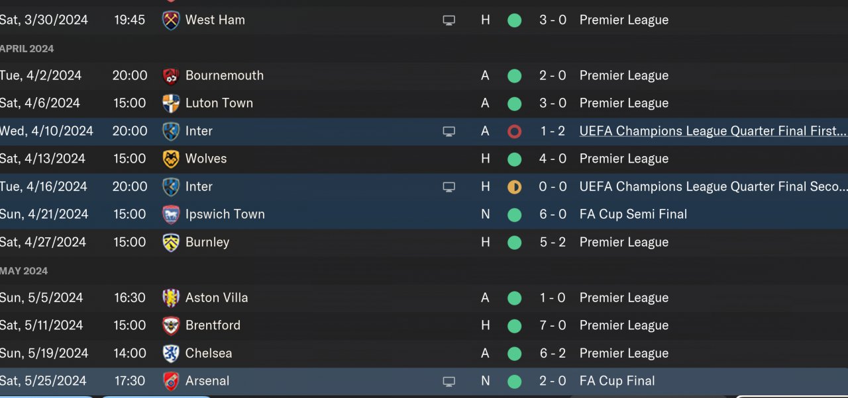Click the TV icon on West Ham row
848x398 pixels.
[449, 20]
